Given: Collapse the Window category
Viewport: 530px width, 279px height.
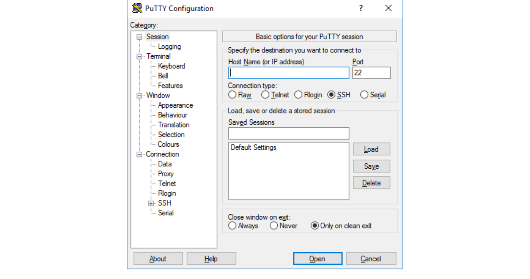Looking at the screenshot, I should click(139, 96).
